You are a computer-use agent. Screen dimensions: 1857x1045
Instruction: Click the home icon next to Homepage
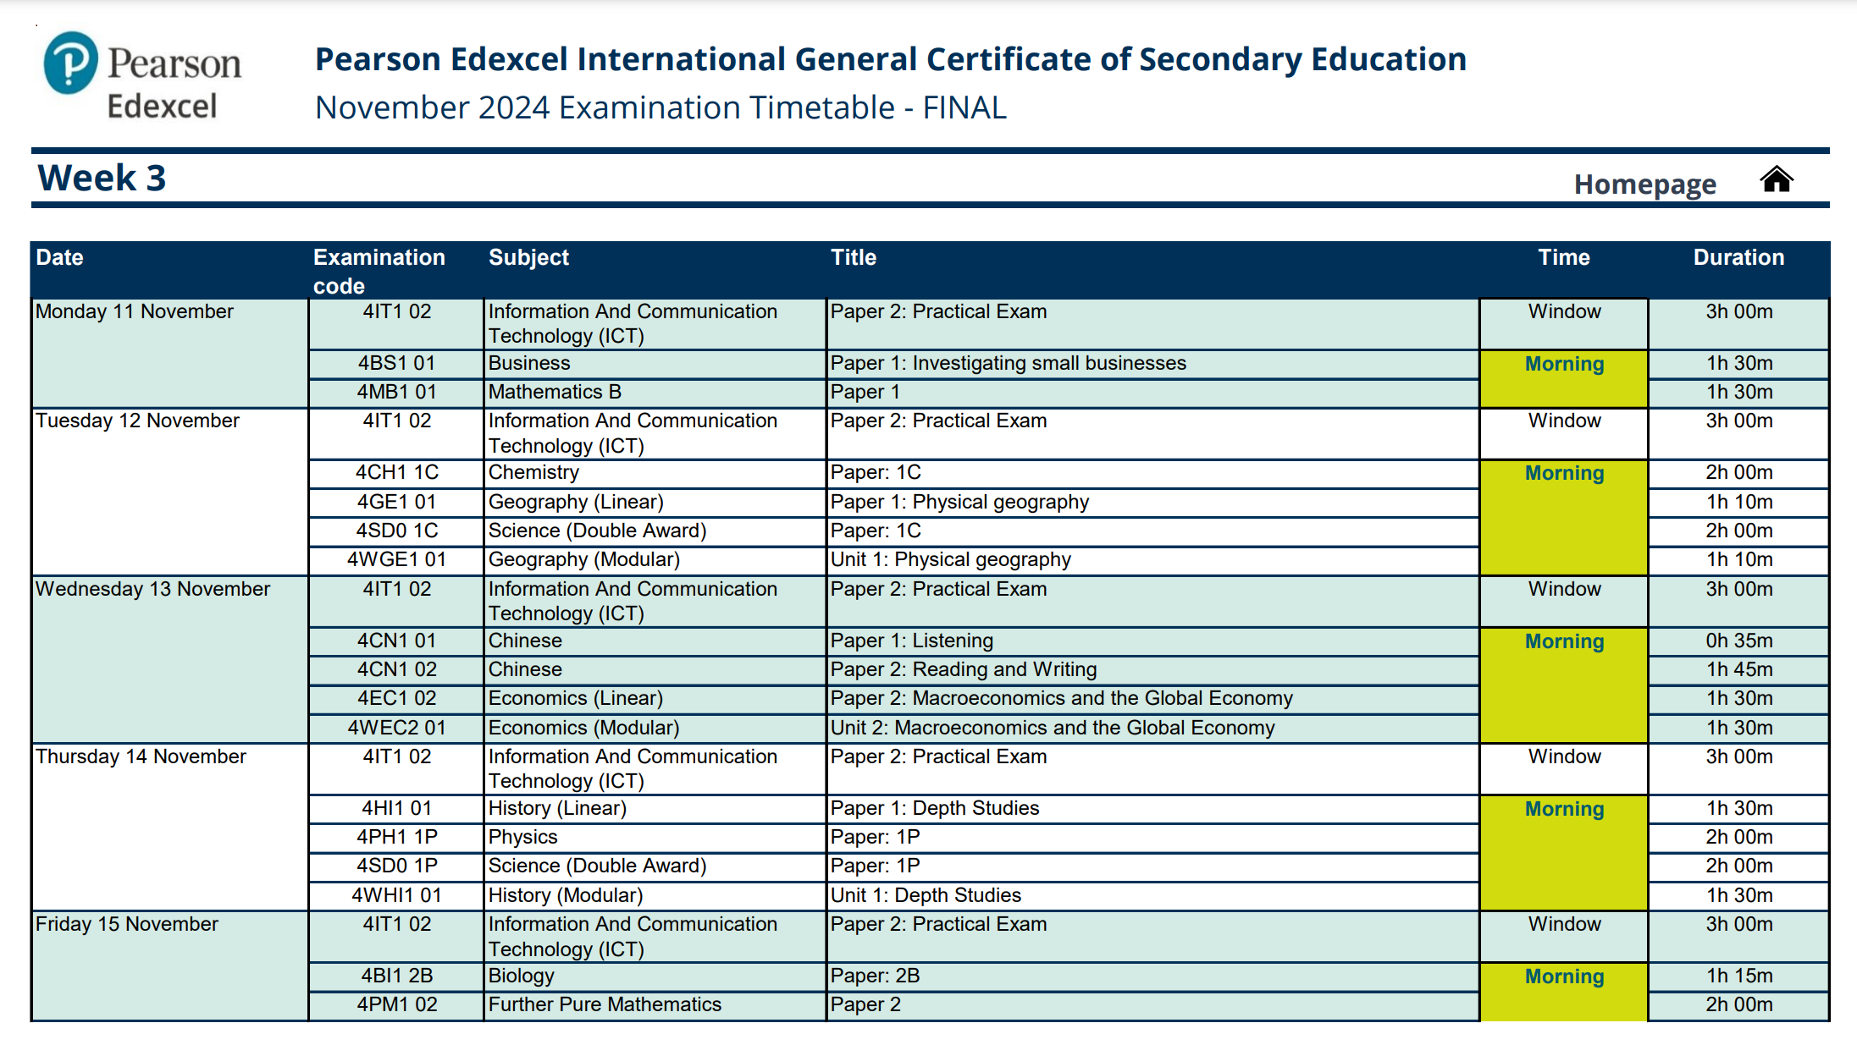(x=1776, y=179)
